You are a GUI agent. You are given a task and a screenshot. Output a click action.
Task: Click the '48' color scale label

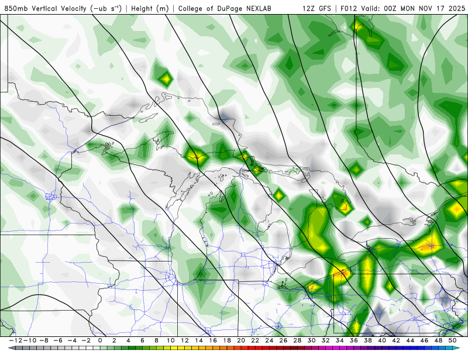click(x=438, y=340)
